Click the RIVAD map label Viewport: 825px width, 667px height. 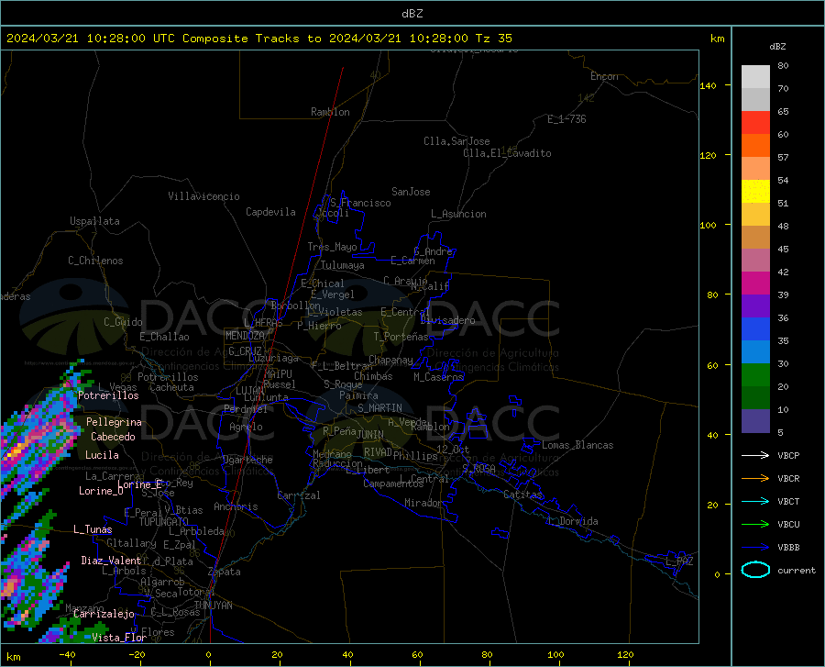click(378, 452)
